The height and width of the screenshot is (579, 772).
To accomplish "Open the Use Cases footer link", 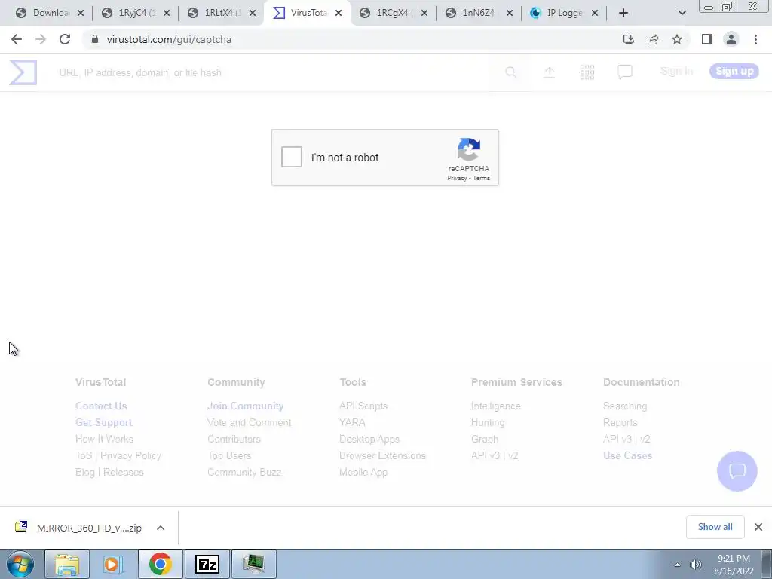I will coord(627,455).
